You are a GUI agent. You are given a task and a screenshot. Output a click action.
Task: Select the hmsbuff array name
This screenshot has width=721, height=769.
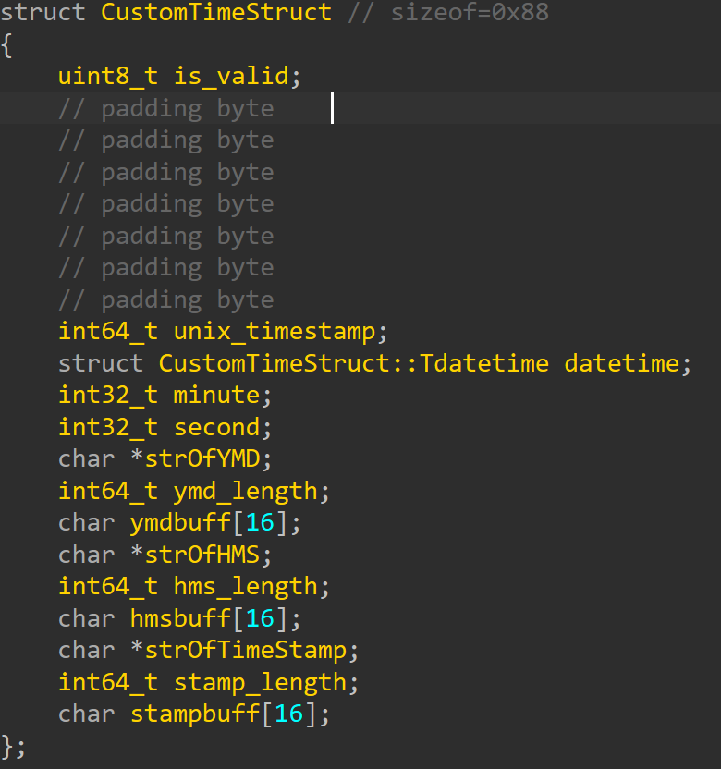[180, 618]
